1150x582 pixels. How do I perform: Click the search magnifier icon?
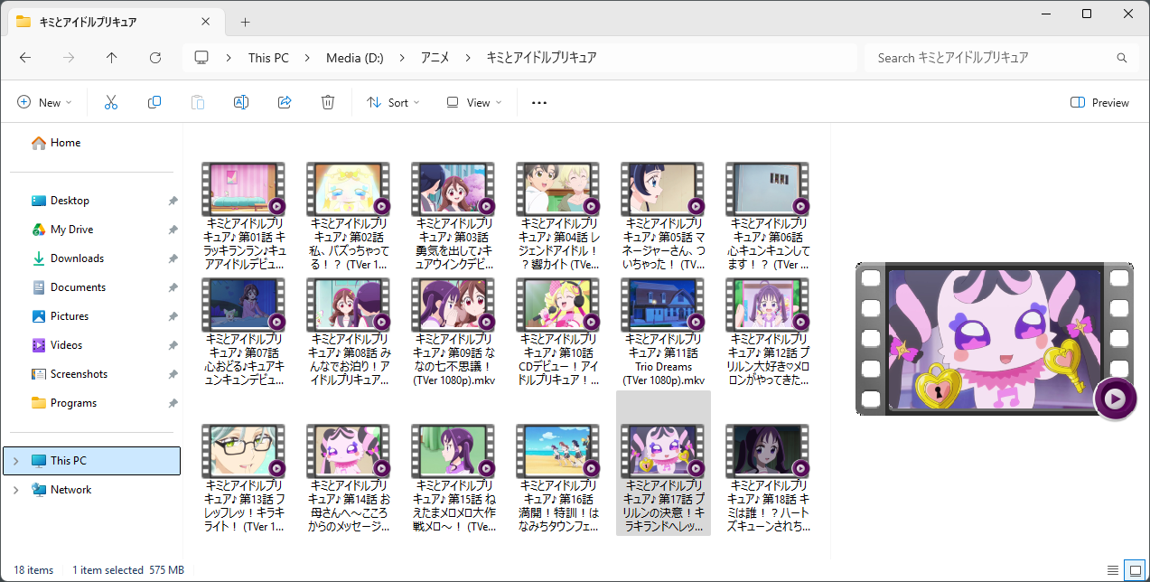(x=1122, y=58)
